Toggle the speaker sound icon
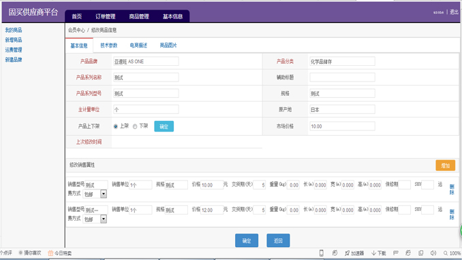The image size is (462, 260). point(433,253)
